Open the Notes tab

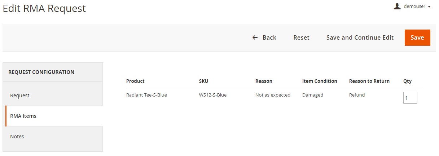pos(17,137)
